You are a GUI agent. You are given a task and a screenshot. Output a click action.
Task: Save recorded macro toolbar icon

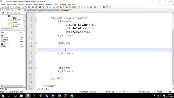pyautogui.click(x=91, y=7)
